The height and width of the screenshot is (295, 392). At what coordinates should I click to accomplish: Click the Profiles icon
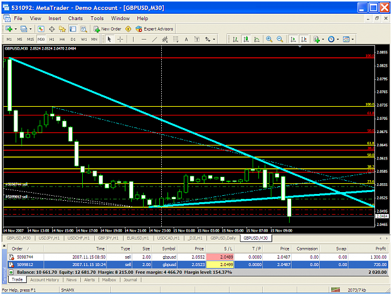pyautogui.click(x=24, y=29)
